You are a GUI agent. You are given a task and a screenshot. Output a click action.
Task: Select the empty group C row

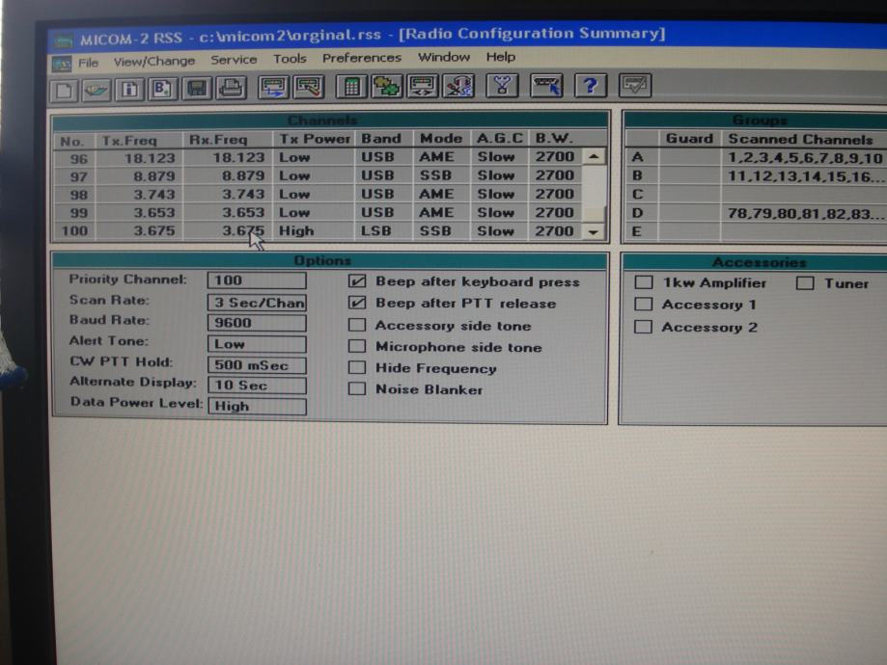(x=757, y=195)
